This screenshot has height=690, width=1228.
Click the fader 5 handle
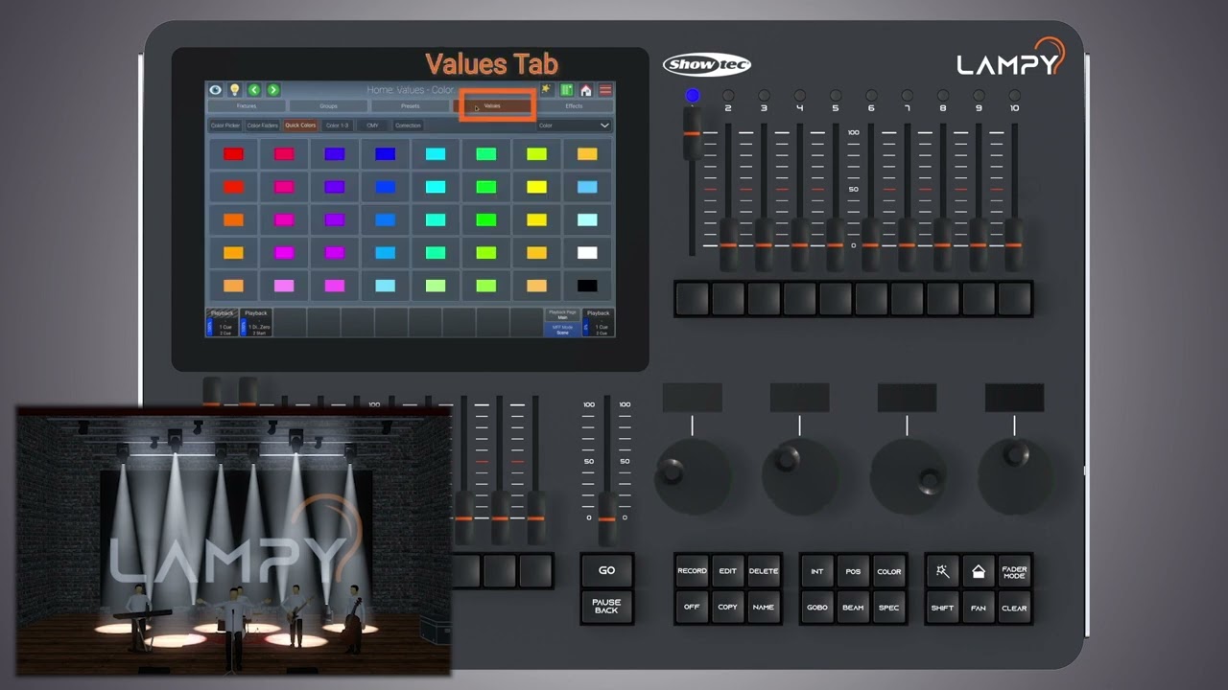click(x=836, y=244)
